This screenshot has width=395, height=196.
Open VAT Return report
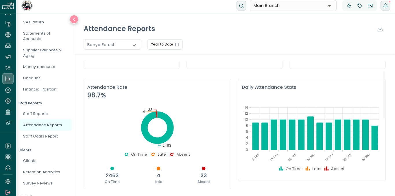(x=34, y=22)
